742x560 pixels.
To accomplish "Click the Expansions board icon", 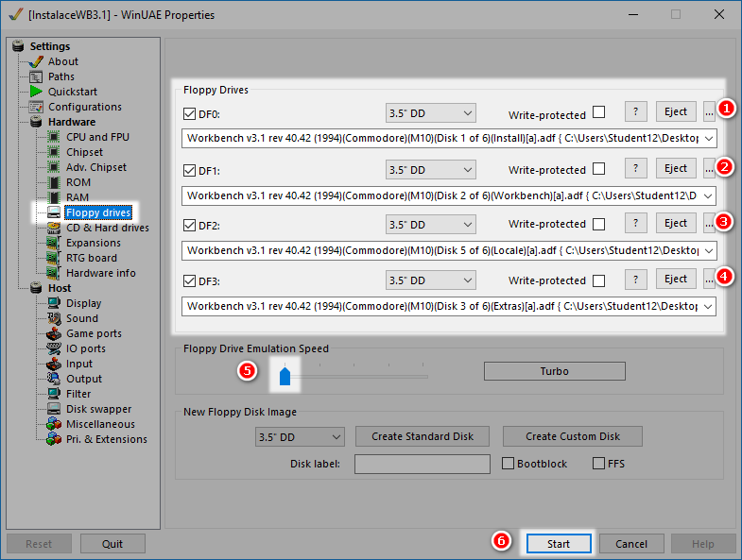I will [x=54, y=243].
